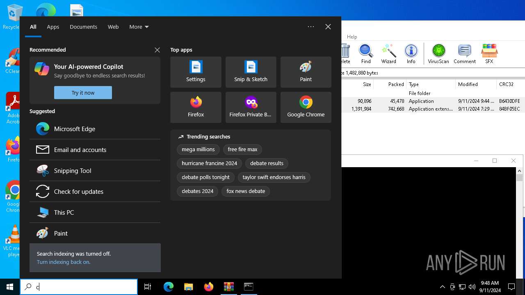Search trending 'free fire max'

242,150
